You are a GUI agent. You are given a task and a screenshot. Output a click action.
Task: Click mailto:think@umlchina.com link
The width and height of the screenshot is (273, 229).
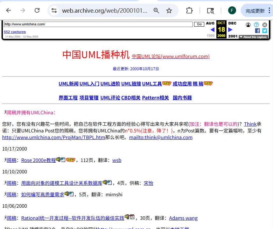(x=161, y=138)
